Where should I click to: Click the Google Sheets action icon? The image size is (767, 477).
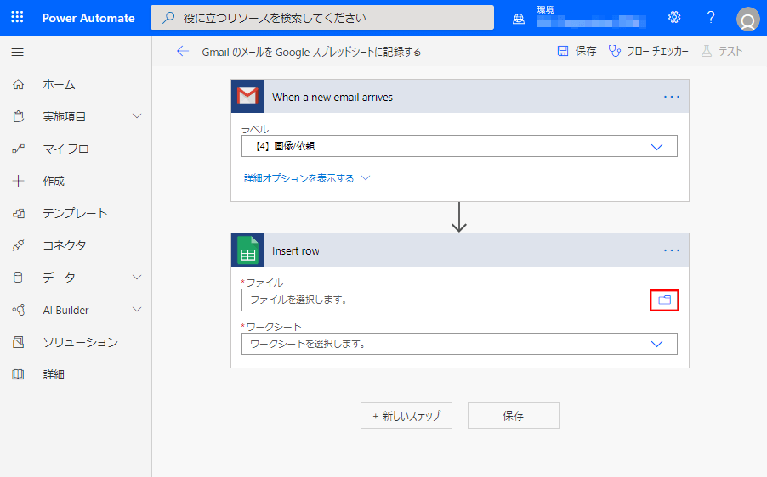(248, 250)
